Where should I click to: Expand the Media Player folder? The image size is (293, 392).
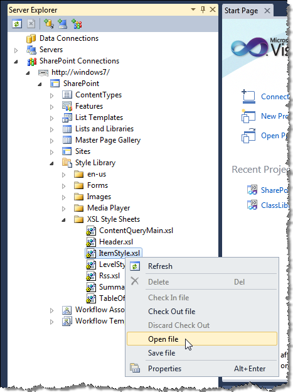(x=64, y=209)
